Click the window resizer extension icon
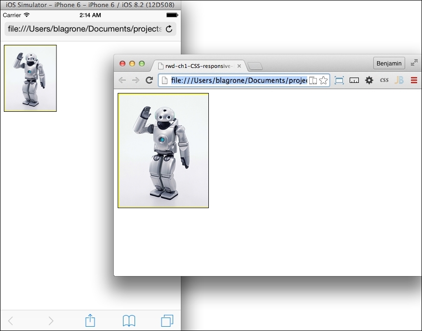The image size is (422, 331). (x=339, y=80)
